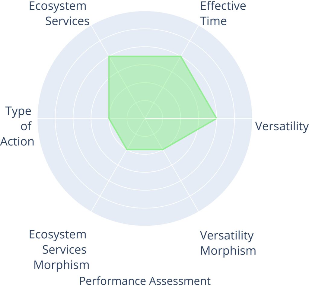Click the Performance Assessment chart title
Screen dimensions: 309x286
145,281
